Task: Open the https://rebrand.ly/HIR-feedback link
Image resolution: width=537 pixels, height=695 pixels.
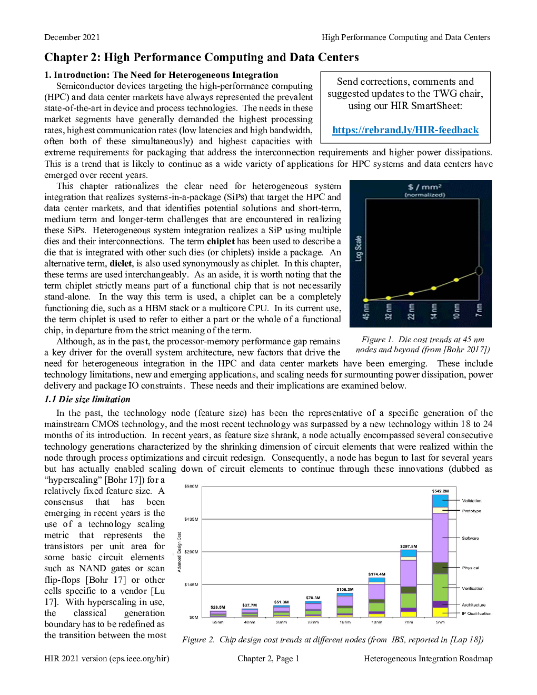Action: [x=405, y=130]
